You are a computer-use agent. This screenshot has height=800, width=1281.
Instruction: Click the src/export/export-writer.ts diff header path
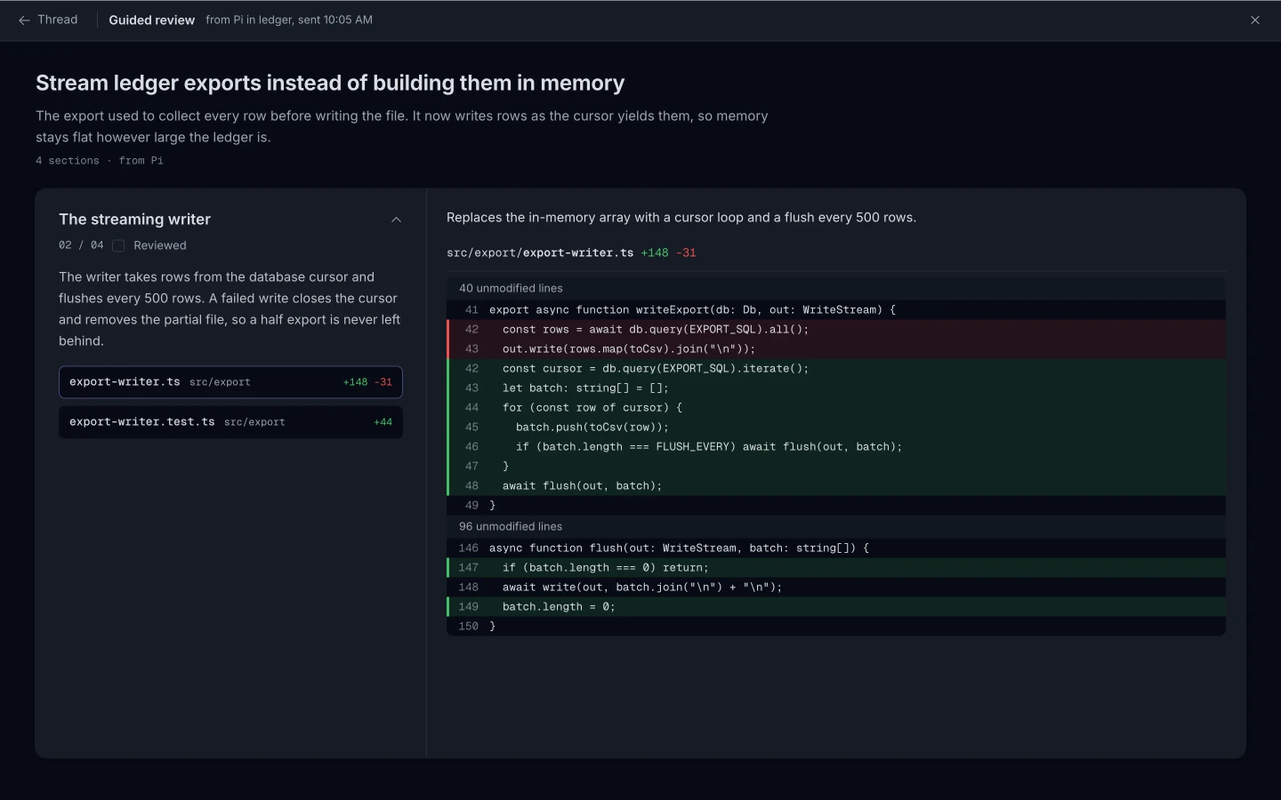[x=540, y=252]
